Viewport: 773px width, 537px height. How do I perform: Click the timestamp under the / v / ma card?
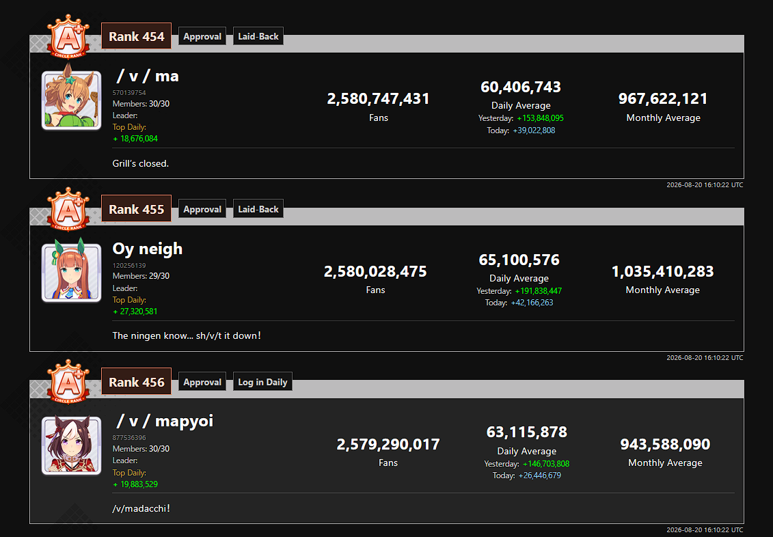[705, 185]
